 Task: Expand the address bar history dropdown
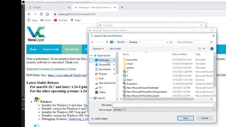coord(167,42)
